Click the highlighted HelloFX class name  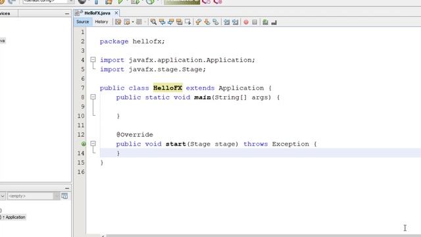click(168, 88)
